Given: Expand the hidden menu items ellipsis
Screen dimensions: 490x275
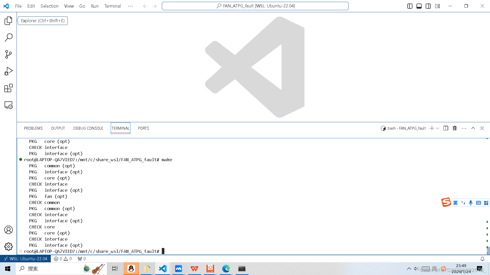Looking at the screenshot, I should point(130,6).
